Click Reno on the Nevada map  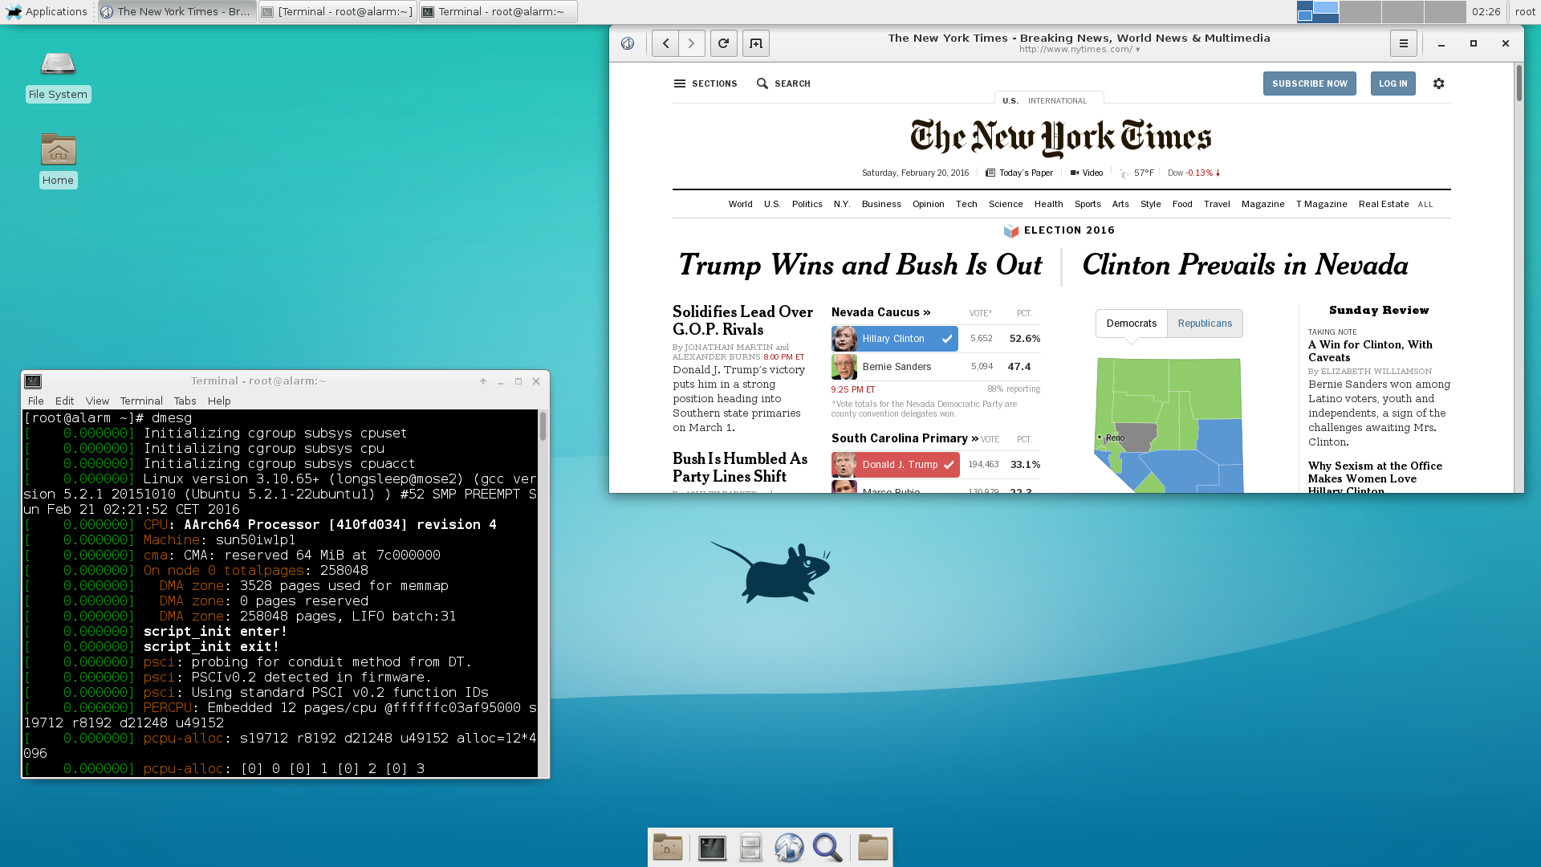(x=1114, y=438)
